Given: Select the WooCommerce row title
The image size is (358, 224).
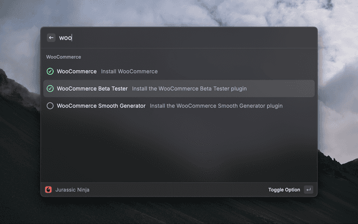Looking at the screenshot, I should 77,72.
